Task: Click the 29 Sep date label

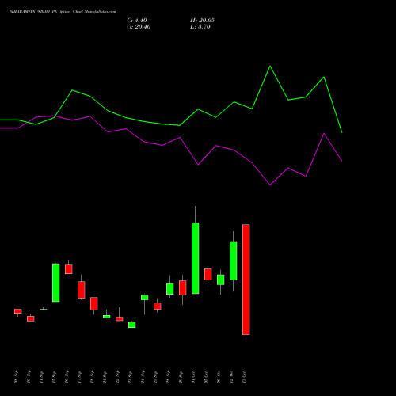Action: click(181, 377)
